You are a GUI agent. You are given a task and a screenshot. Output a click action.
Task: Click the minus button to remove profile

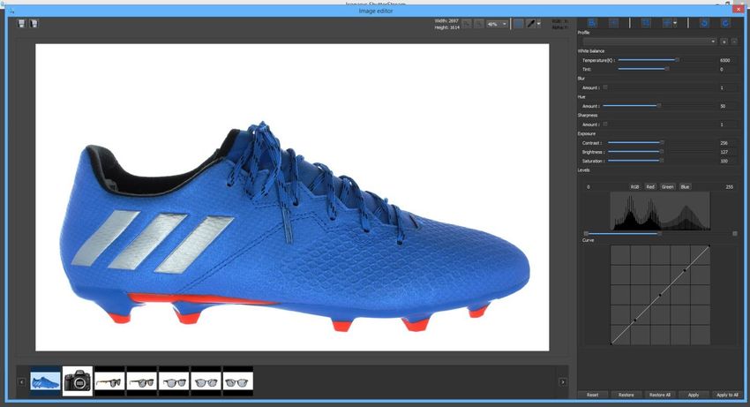coord(735,41)
